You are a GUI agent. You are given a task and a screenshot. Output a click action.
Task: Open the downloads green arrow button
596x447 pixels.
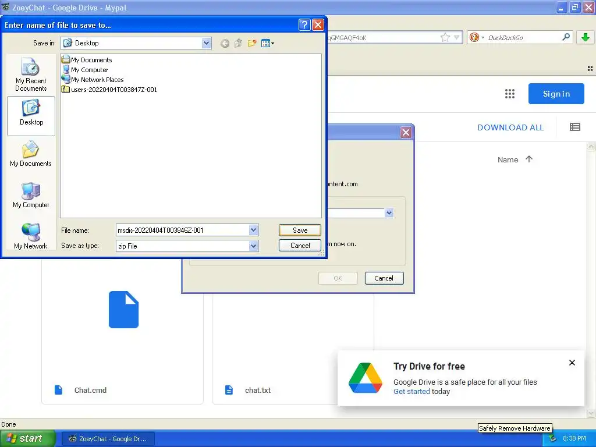coord(586,37)
